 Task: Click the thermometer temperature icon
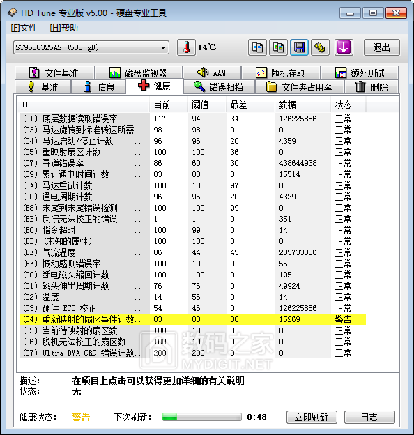click(186, 47)
